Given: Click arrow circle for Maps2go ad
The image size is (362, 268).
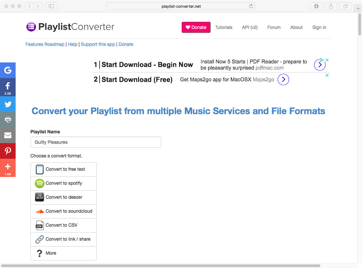Looking at the screenshot, I should tap(283, 80).
